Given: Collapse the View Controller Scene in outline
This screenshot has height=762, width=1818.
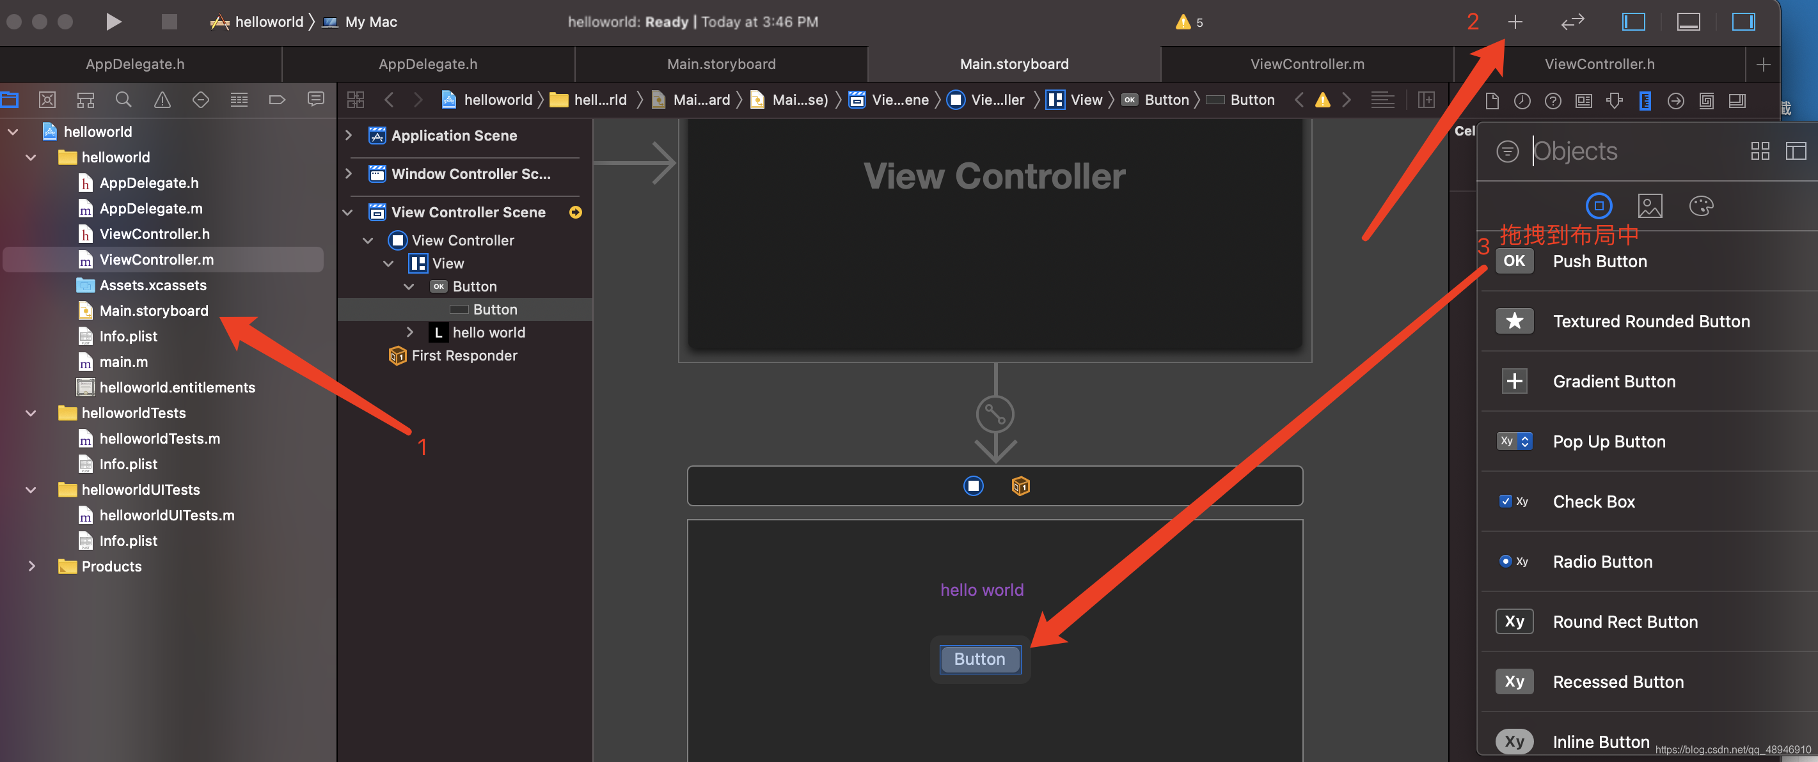Looking at the screenshot, I should point(348,212).
